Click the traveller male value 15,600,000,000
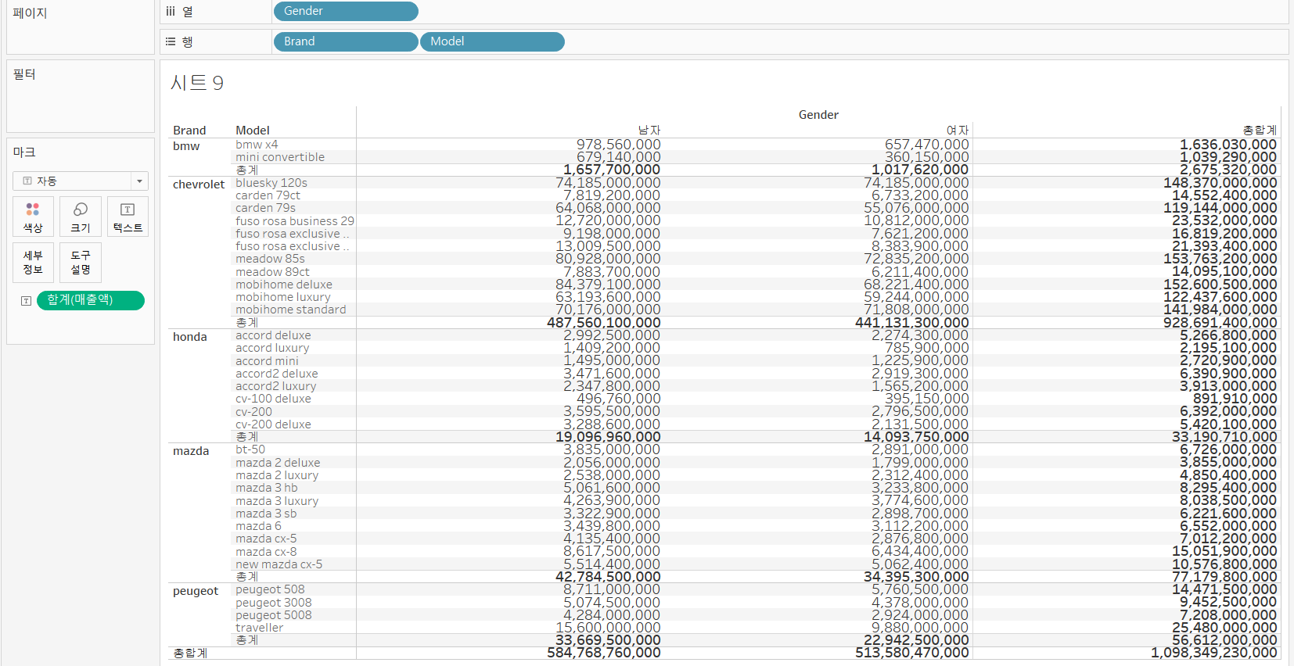 (608, 628)
